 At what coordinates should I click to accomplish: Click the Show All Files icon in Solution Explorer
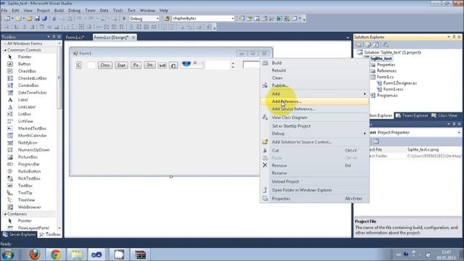tap(368, 45)
